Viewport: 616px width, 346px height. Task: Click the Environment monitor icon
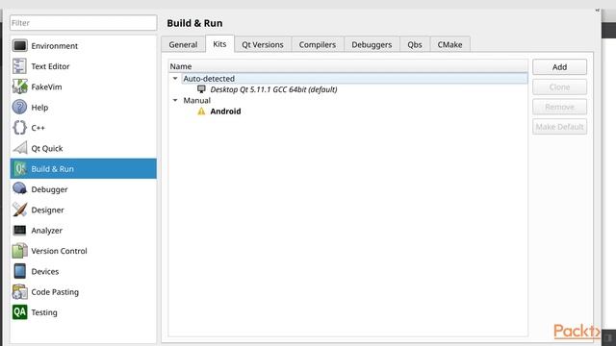[19, 46]
